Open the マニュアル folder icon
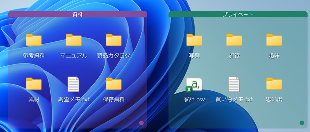This screenshot has height=132, width=310. (x=74, y=40)
